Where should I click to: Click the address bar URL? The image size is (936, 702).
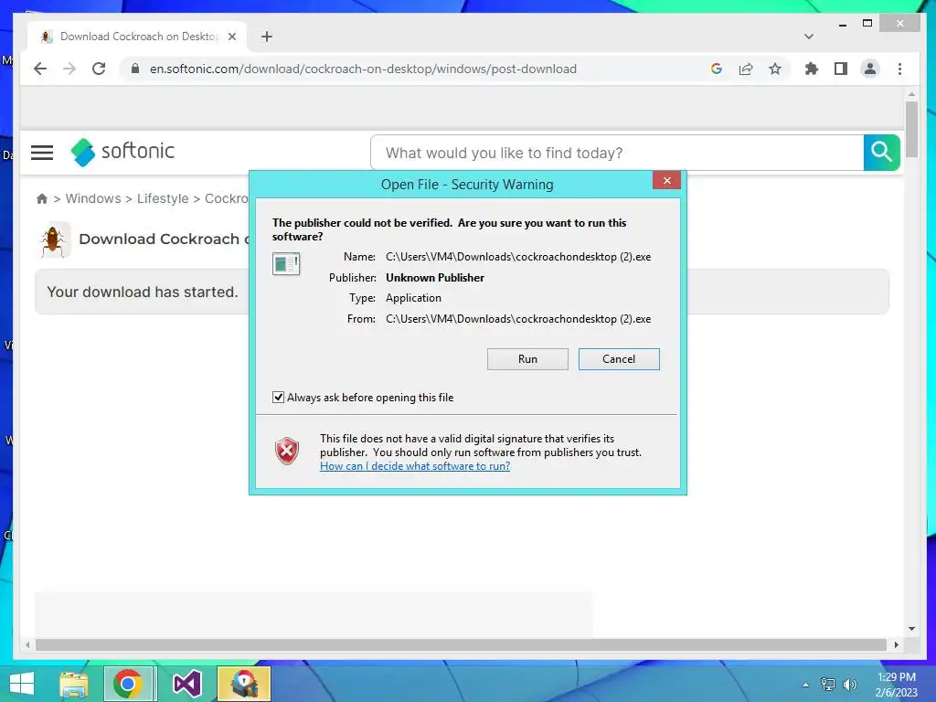coord(363,69)
